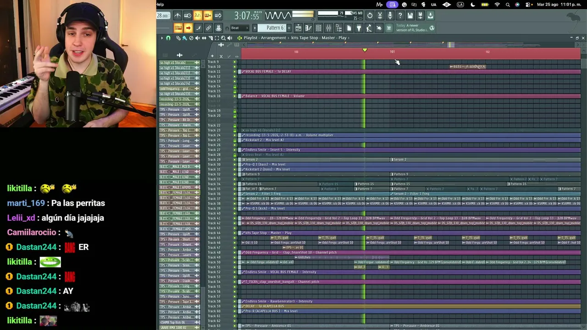Click kHs Tape Stop - Master - Play breadcrumb
The height and width of the screenshot is (330, 587).
click(319, 38)
